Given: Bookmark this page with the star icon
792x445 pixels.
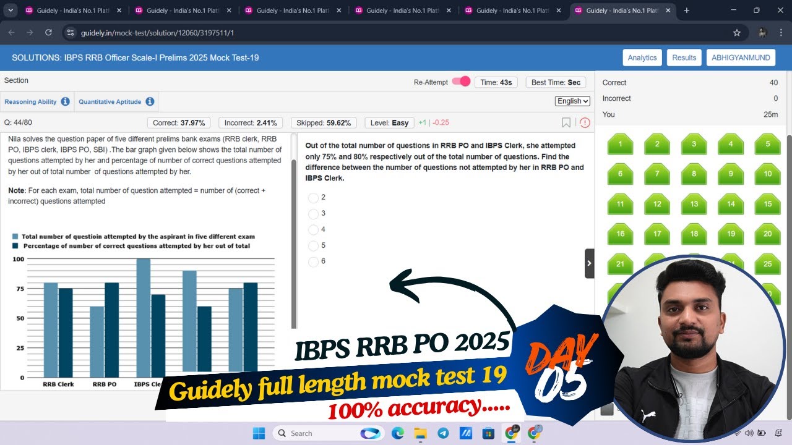Looking at the screenshot, I should 736,33.
